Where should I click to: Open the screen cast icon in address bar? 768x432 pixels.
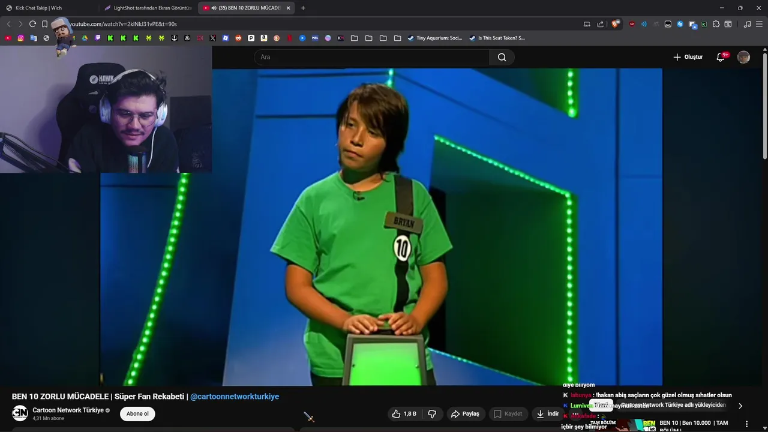coord(587,24)
